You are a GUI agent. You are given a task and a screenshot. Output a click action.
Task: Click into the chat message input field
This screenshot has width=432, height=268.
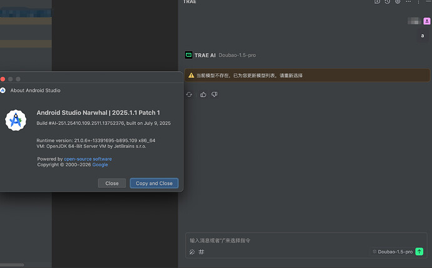(x=301, y=240)
